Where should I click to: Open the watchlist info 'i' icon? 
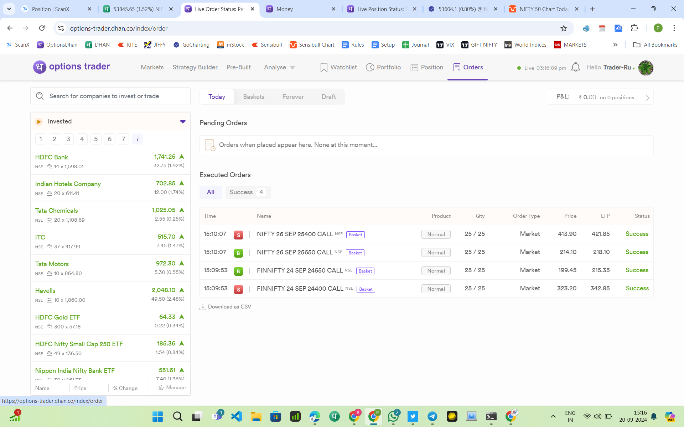[x=138, y=139]
